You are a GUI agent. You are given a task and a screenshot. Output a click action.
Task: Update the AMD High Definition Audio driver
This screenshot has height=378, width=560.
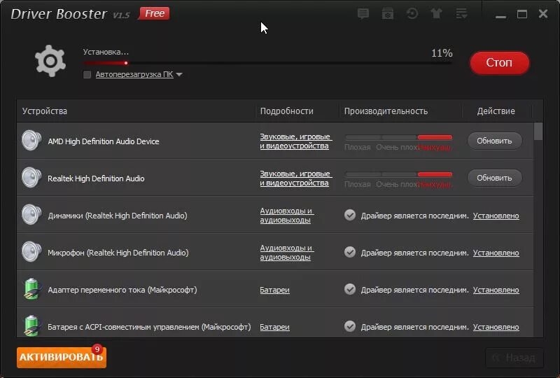pos(494,141)
